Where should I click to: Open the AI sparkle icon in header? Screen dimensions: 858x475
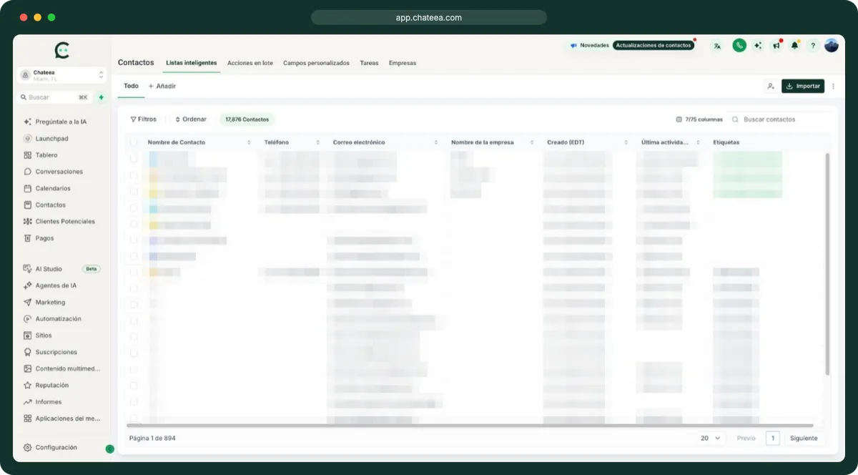click(758, 46)
